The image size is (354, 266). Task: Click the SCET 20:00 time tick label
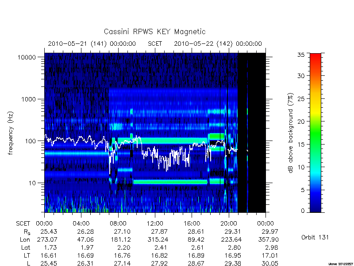click(228, 223)
